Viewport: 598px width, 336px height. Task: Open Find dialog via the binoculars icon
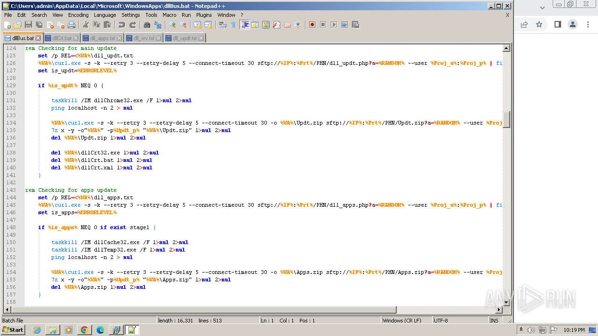coord(147,25)
